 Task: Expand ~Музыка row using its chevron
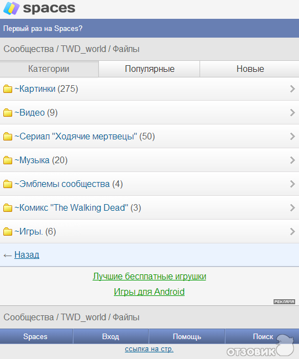pos(292,160)
